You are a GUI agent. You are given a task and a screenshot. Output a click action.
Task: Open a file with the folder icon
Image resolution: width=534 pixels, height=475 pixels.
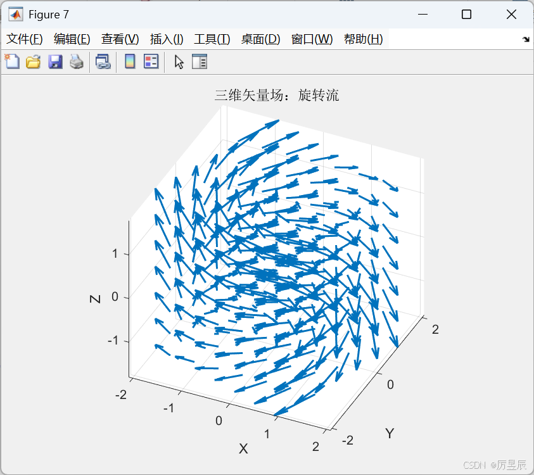tap(34, 62)
